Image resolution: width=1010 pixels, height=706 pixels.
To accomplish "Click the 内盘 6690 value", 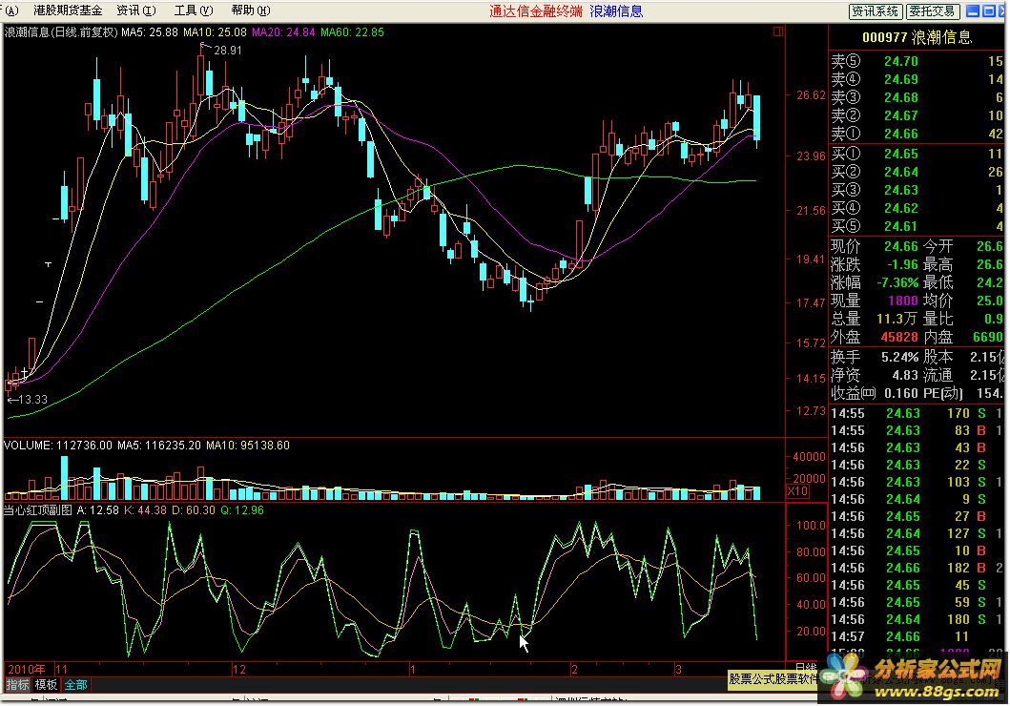I will (988, 336).
